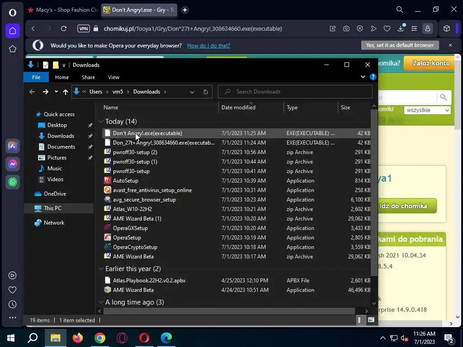Refresh Downloads folder view

[206, 92]
